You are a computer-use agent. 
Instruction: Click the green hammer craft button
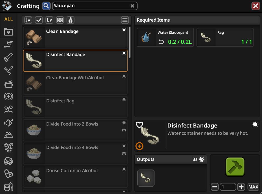coord(235,167)
